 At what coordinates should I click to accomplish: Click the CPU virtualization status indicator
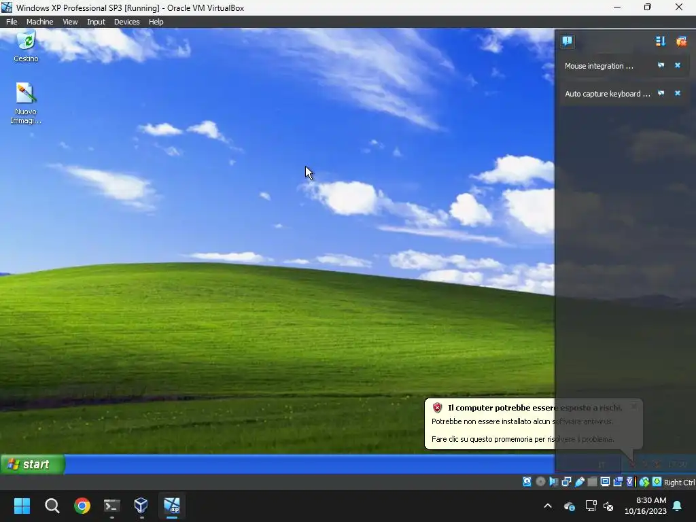[x=631, y=482]
